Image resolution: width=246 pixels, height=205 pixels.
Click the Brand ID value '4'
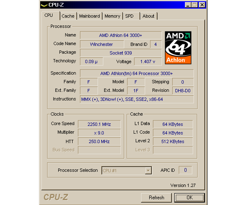(x=156, y=44)
